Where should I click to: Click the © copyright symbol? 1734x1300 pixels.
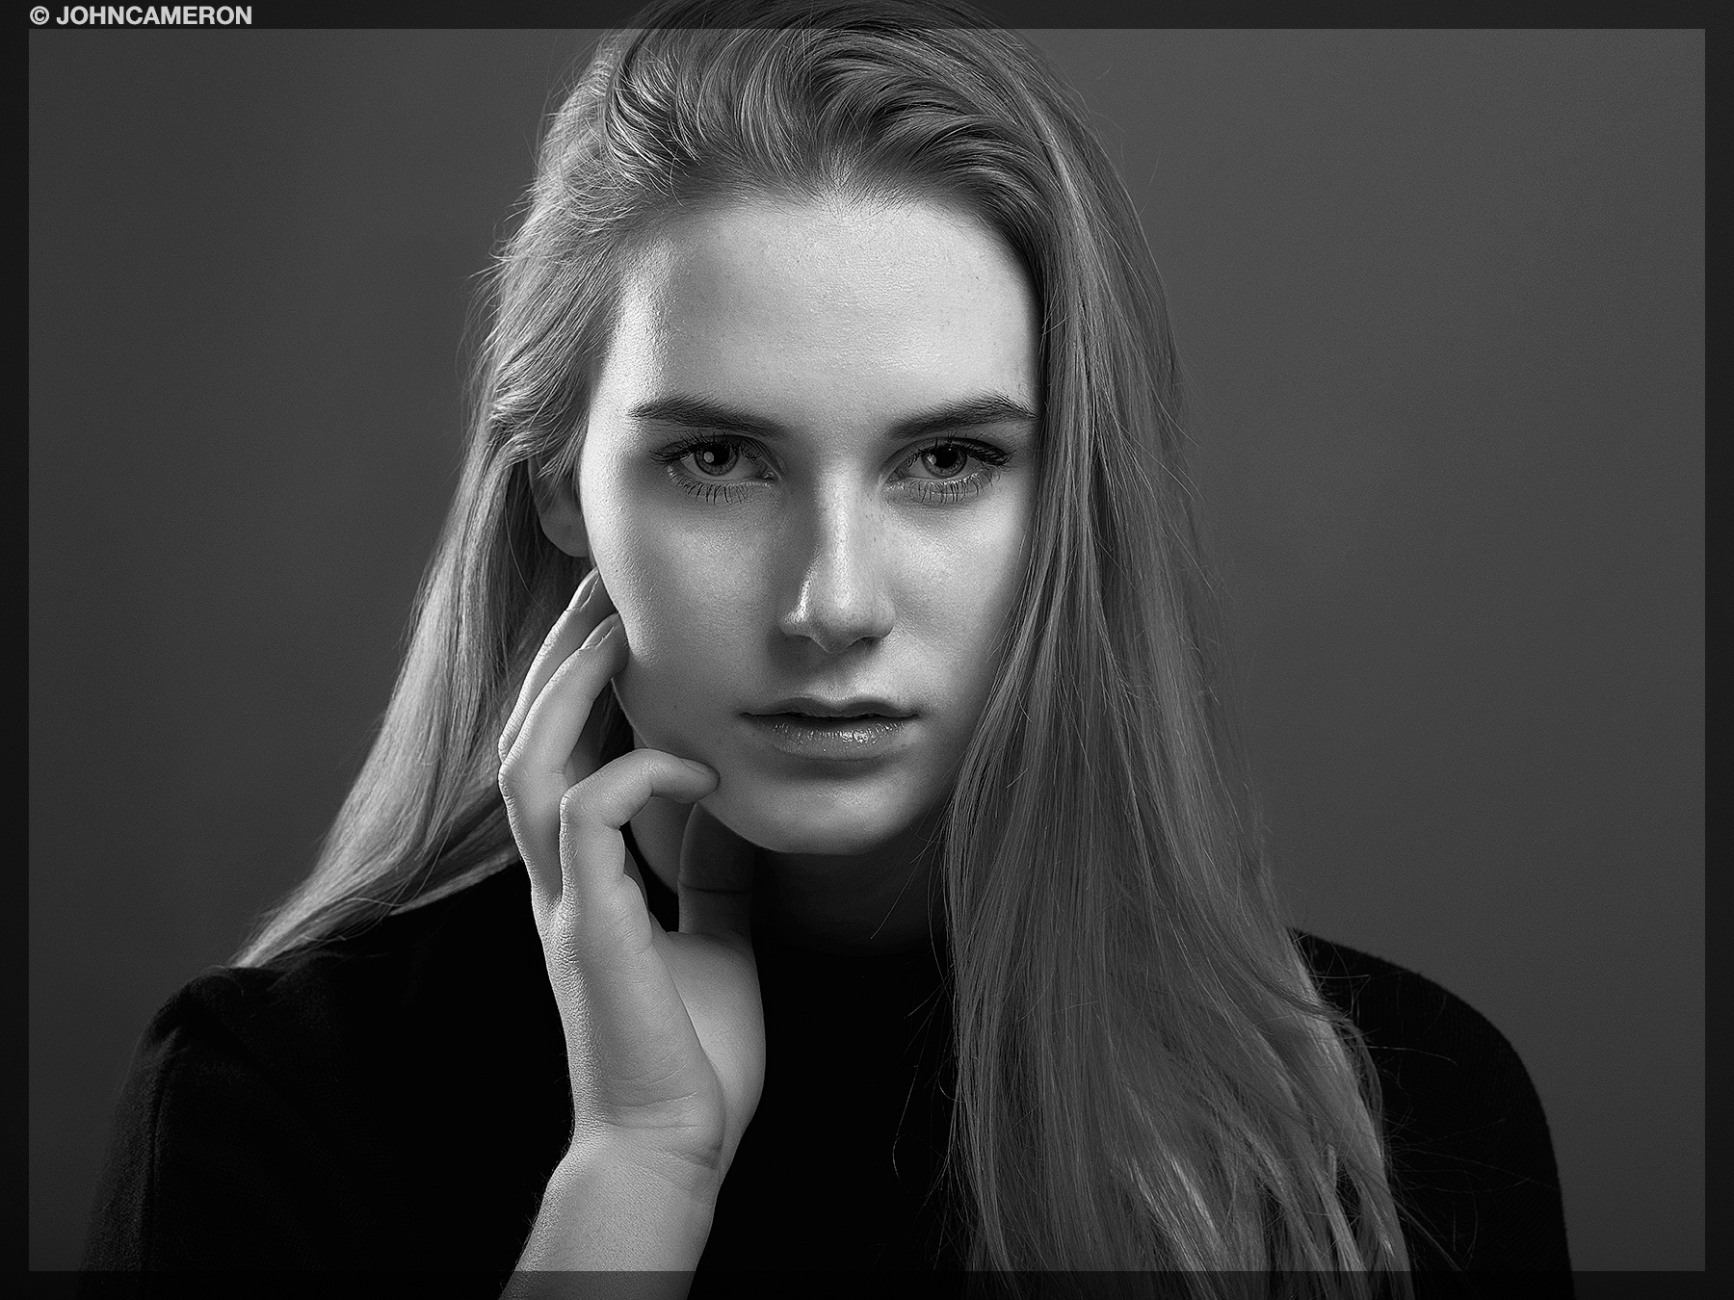pyautogui.click(x=39, y=15)
